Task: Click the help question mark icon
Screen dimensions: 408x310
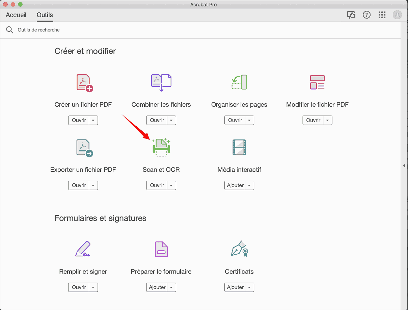Action: (x=366, y=15)
